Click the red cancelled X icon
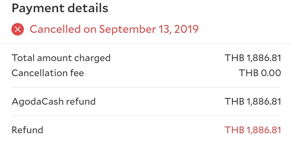Viewport: 291px width, 144px height. 18,29
